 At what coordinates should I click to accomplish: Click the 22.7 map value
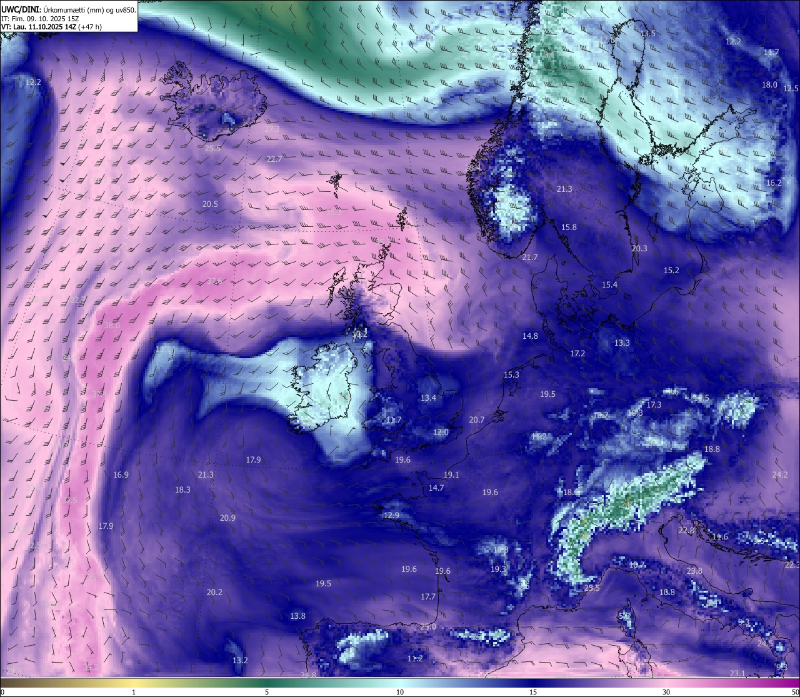coord(274,159)
